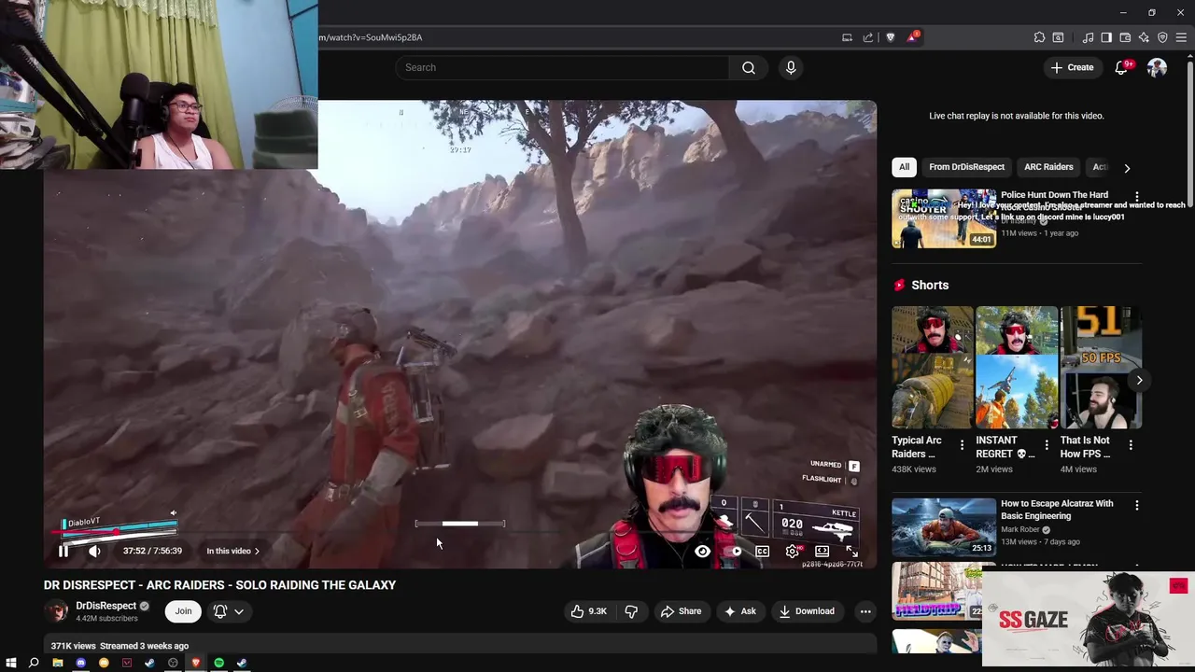Open options for the 'INSTANT REGRET' short

pos(1046,445)
